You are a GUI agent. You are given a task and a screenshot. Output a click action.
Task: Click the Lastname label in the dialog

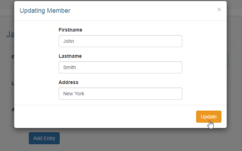[x=70, y=56]
